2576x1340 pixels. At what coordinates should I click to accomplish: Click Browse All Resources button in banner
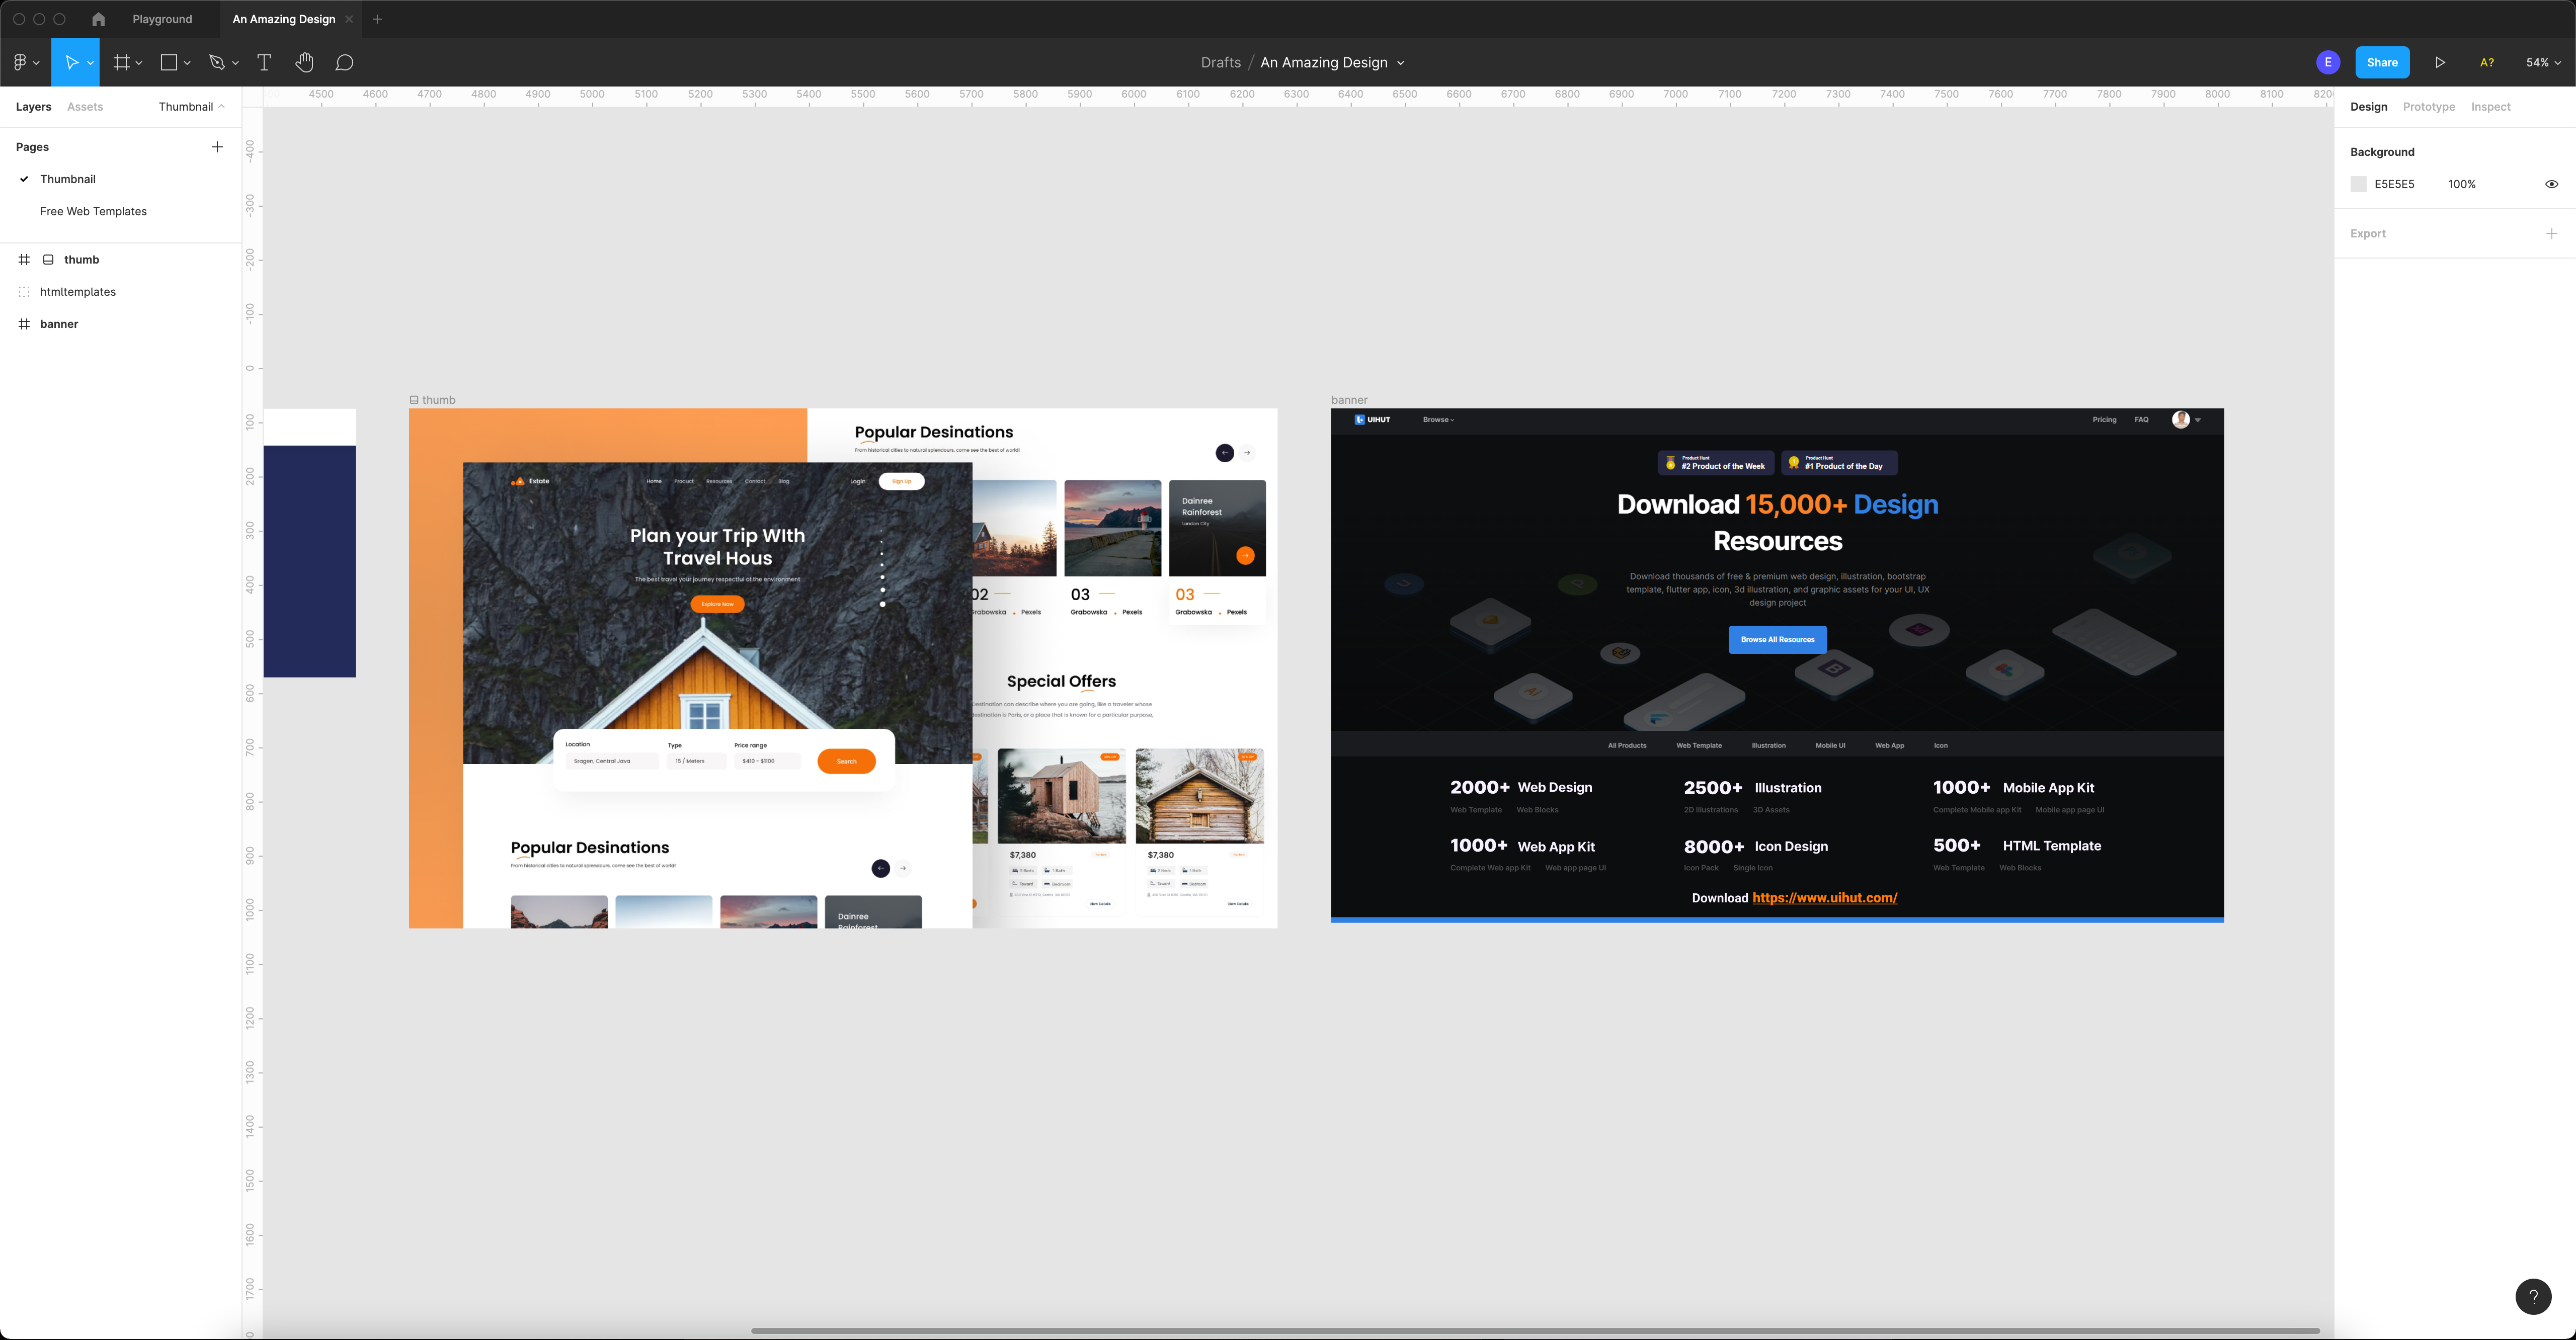[x=1777, y=639]
